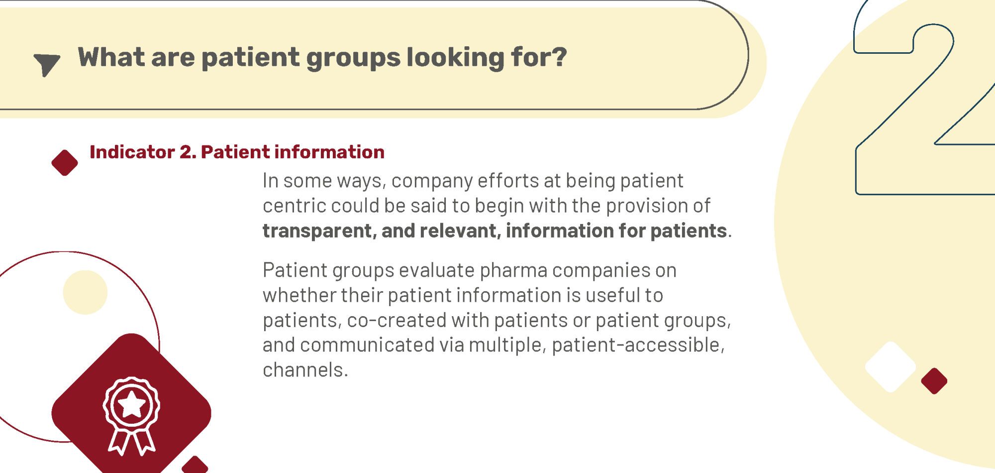Click the paragraph starting 'In some ways, company efforts'

point(497,205)
